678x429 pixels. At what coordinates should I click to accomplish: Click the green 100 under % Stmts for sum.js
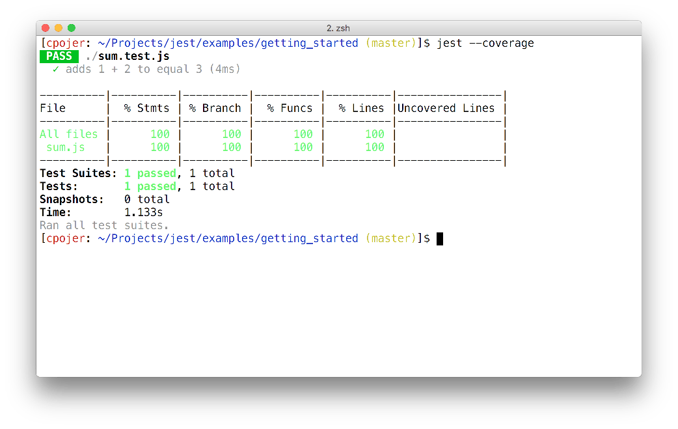tap(160, 147)
